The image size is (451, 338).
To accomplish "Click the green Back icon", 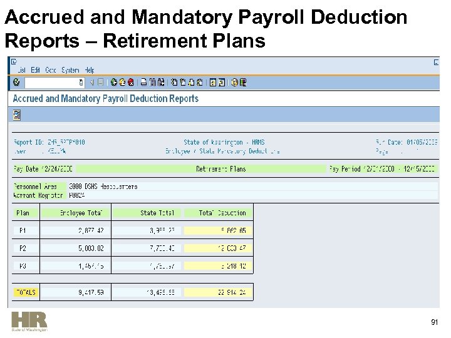I will click(x=114, y=83).
